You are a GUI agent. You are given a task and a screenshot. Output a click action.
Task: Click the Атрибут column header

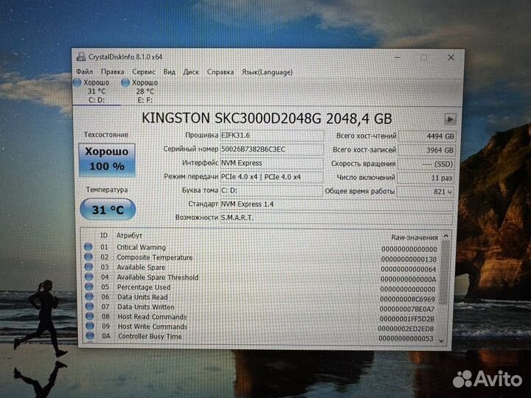[x=129, y=236]
